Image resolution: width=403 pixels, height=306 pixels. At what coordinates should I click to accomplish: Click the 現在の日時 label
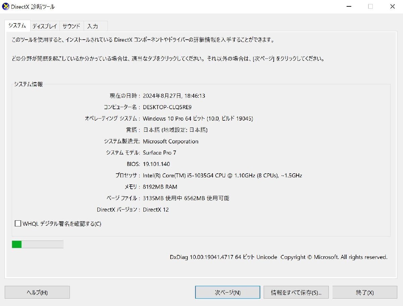coord(125,96)
